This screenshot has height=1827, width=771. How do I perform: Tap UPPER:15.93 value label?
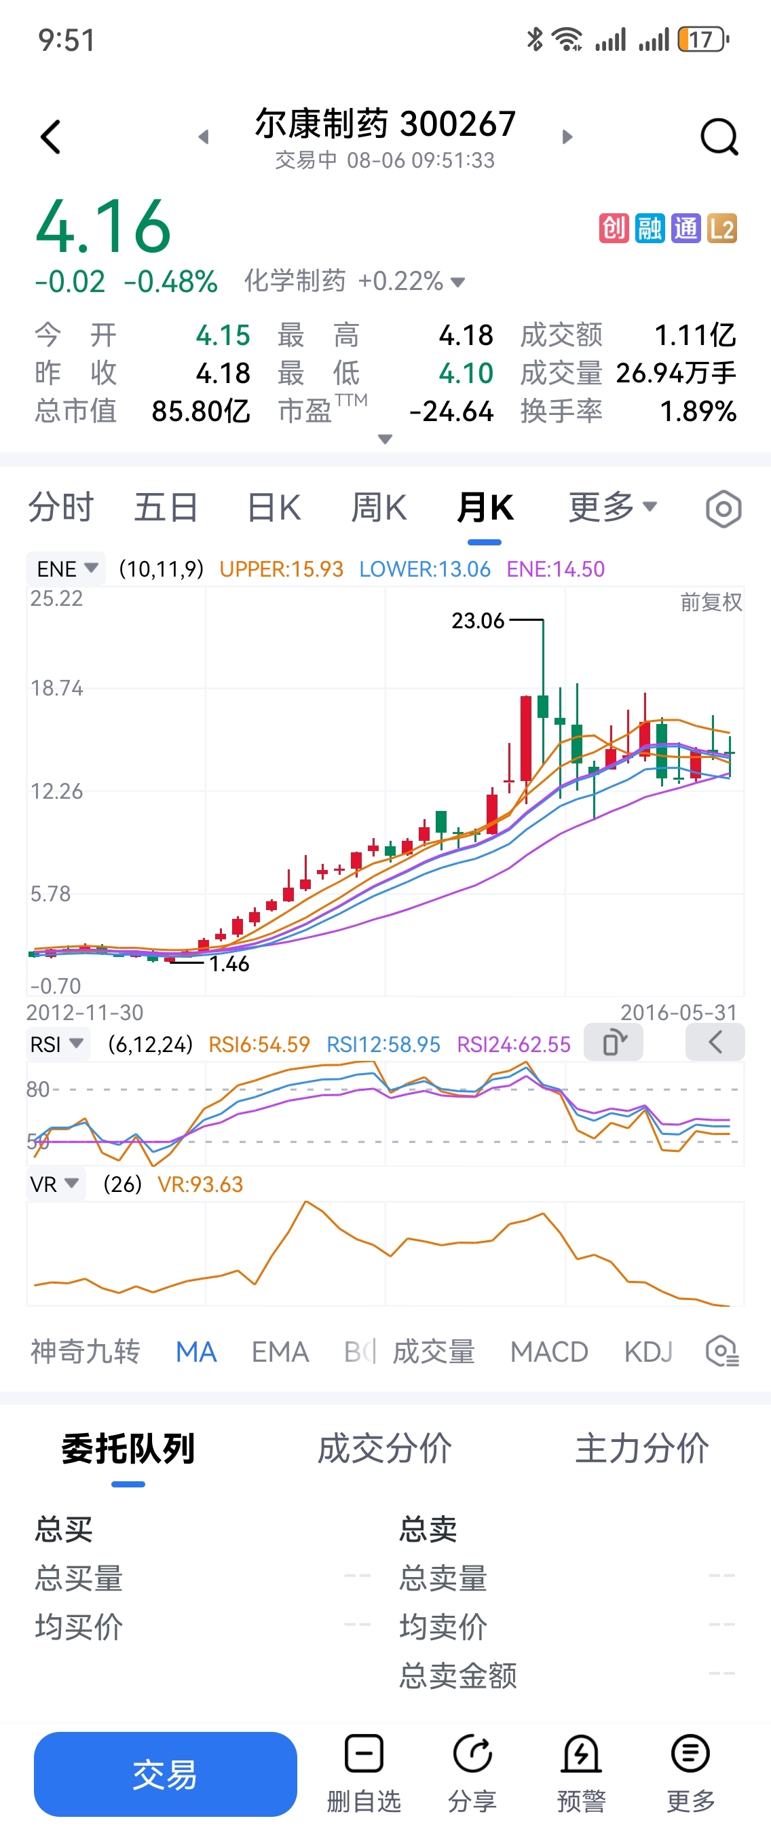(282, 568)
